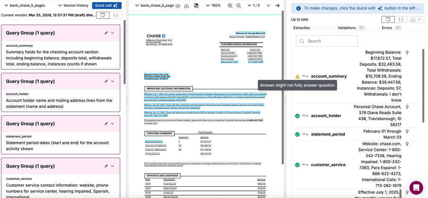The width and height of the screenshot is (428, 198).
Task: Open the chat support bubble icon
Action: (416, 188)
